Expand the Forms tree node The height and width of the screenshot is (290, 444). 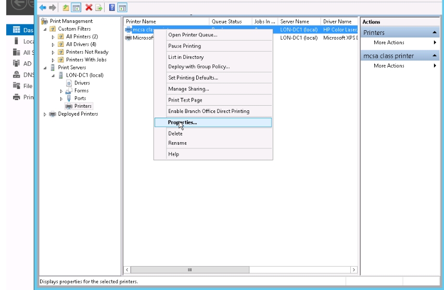tap(61, 91)
